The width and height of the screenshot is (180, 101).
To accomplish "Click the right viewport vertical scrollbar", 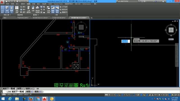I will point(177,55).
